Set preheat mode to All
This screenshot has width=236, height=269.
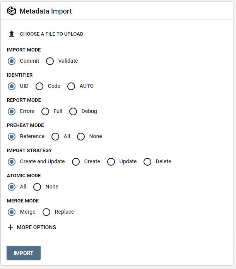(x=55, y=137)
